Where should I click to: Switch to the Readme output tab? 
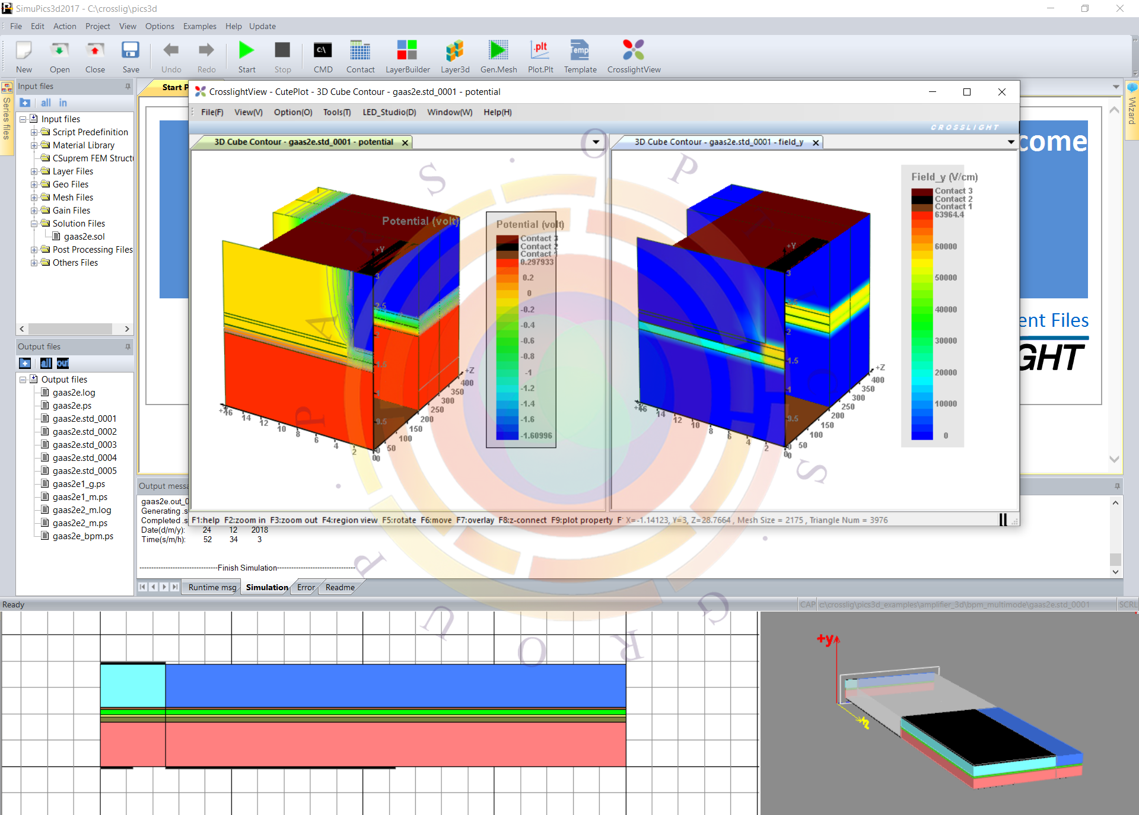[x=340, y=587]
